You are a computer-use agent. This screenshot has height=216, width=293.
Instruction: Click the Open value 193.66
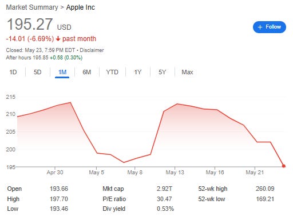coord(59,189)
